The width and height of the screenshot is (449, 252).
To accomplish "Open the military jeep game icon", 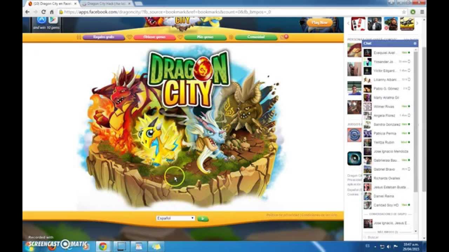I will (x=407, y=24).
